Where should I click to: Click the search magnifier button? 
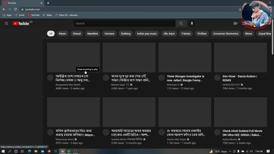click(181, 24)
